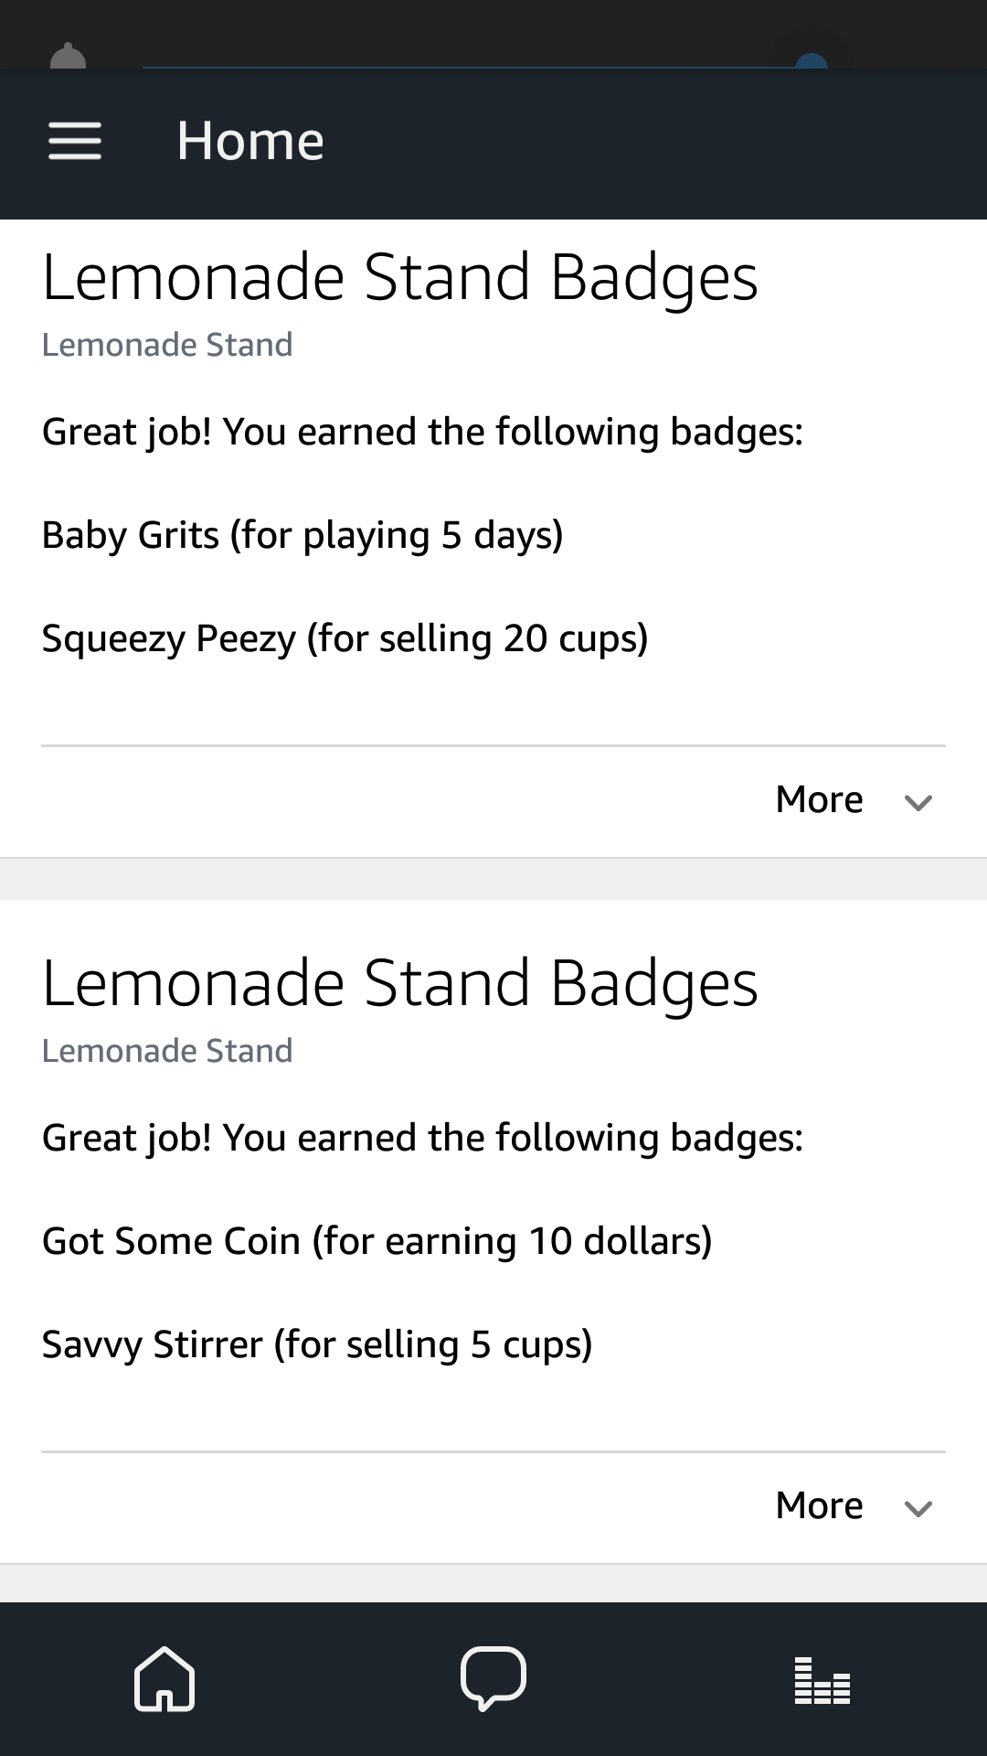Open the Communicate speech bubble icon
The width and height of the screenshot is (987, 1756).
pyautogui.click(x=493, y=1678)
